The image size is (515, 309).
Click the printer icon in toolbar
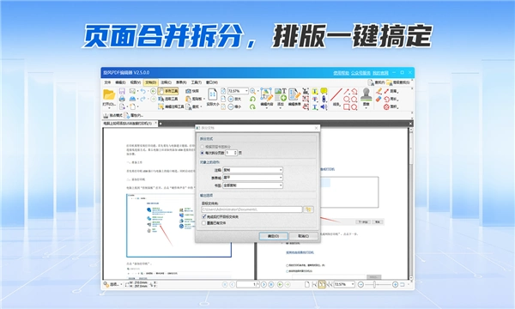click(x=122, y=99)
